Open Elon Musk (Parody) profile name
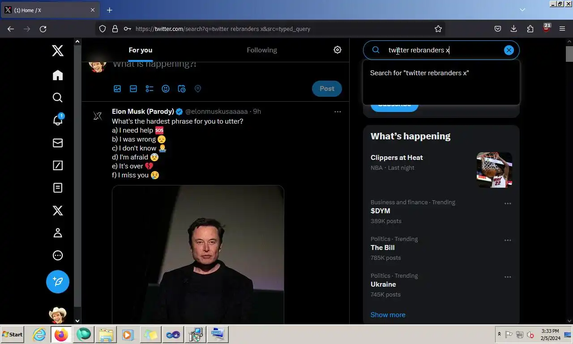573x344 pixels. pos(143,112)
